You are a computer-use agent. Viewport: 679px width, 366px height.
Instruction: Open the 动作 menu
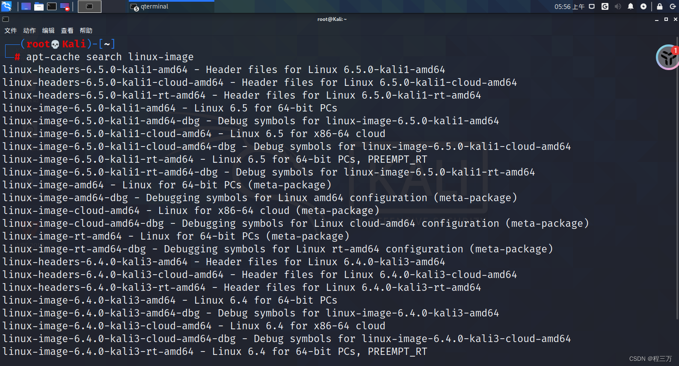tap(30, 31)
